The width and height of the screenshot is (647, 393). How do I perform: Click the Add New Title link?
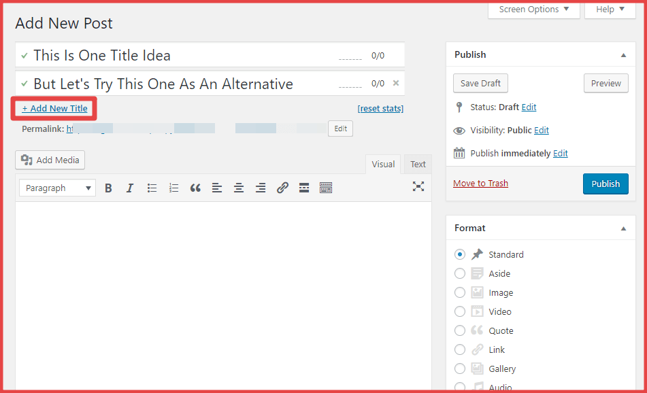click(54, 109)
